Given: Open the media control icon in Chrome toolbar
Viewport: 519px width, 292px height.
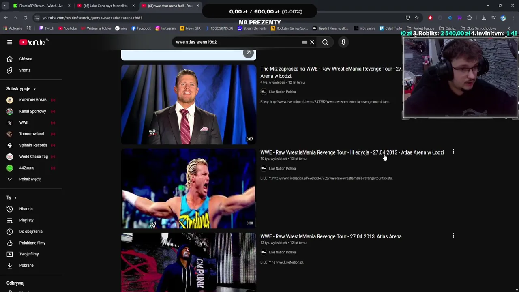Looking at the screenshot, I should point(493,18).
